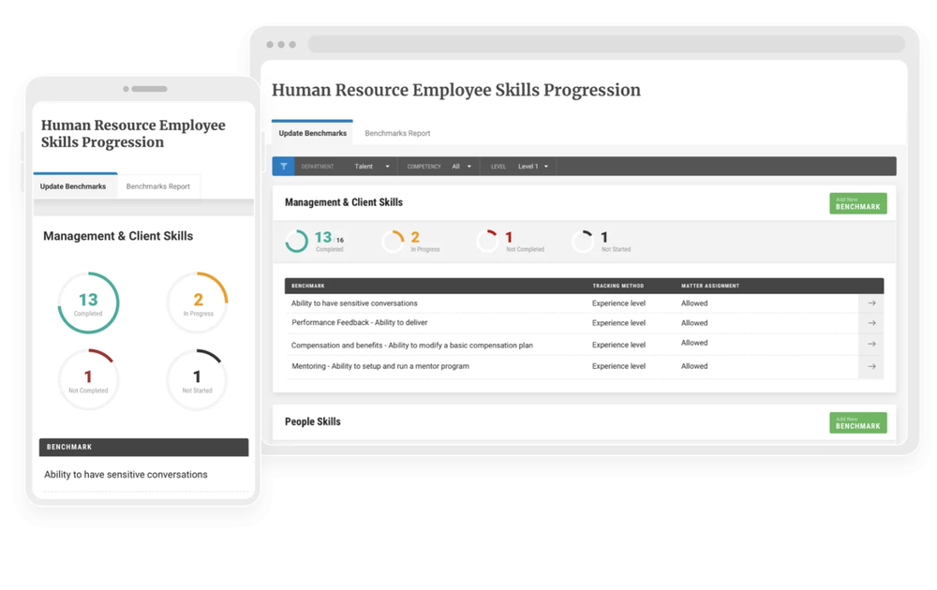The height and width of the screenshot is (590, 937).
Task: Open arrow for Performance Feedback benchmark row
Action: (x=871, y=323)
